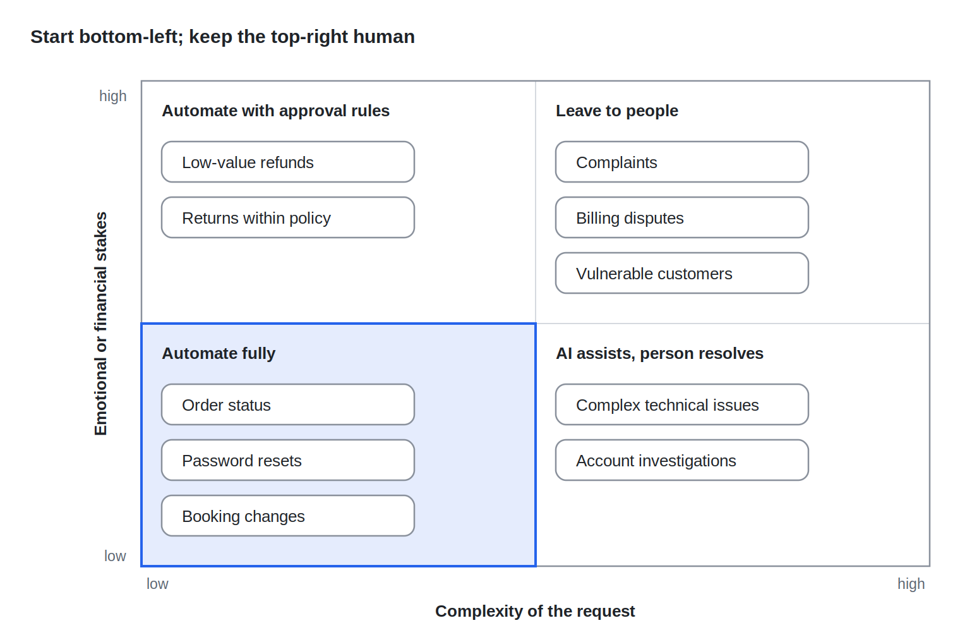Select the 'Automate fully' heading

(219, 353)
